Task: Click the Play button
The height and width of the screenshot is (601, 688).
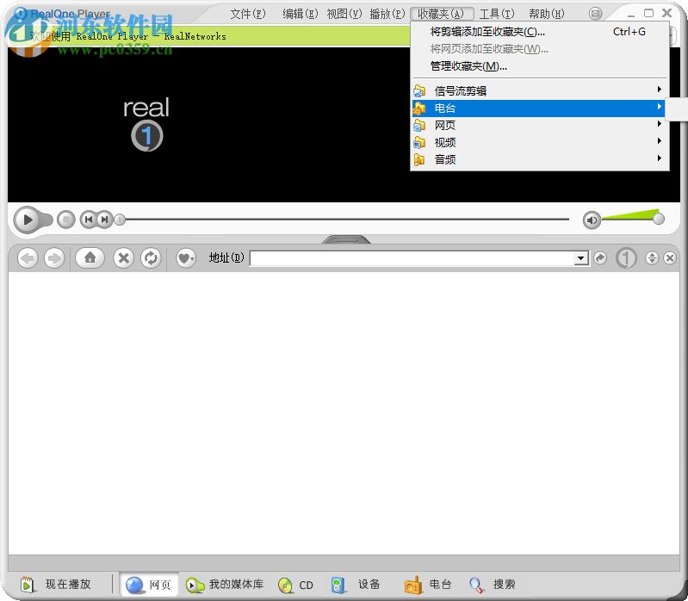Action: click(x=28, y=220)
